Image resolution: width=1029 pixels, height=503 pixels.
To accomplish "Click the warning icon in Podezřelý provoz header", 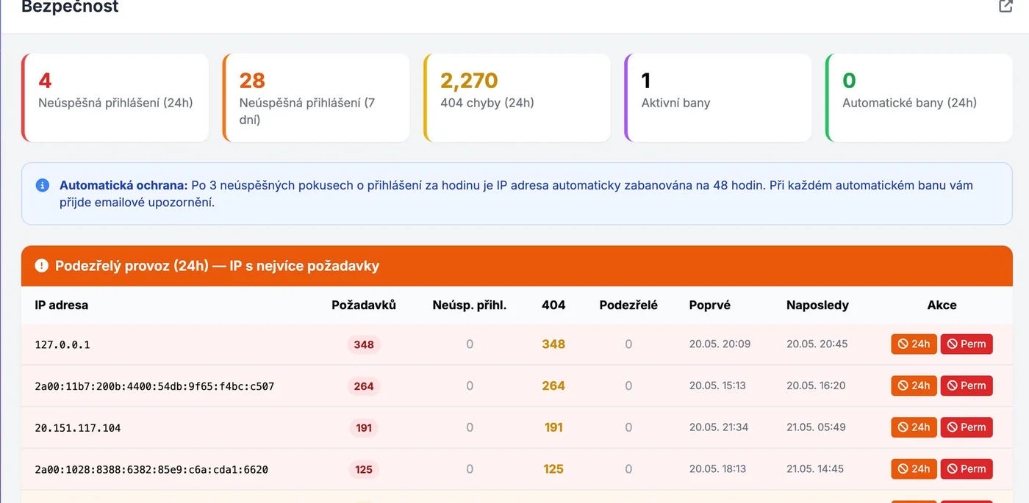I will [x=41, y=266].
